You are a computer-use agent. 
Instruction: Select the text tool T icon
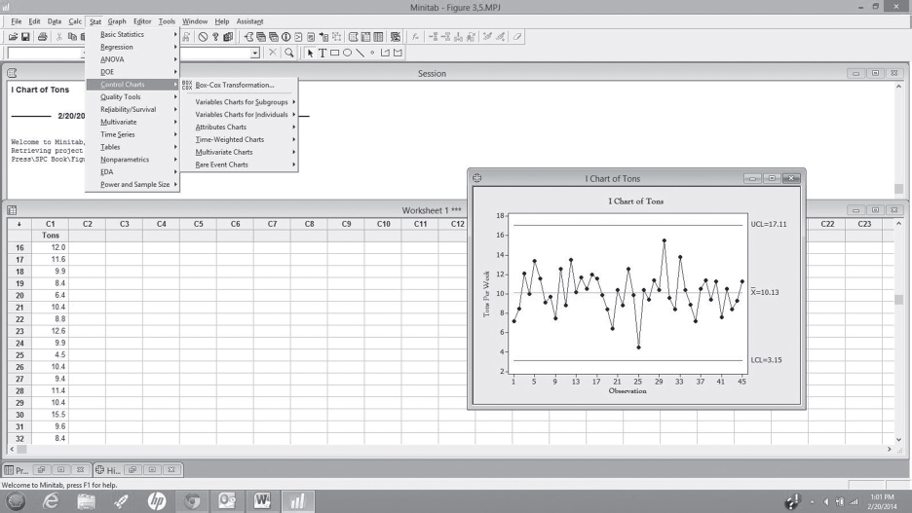click(323, 53)
